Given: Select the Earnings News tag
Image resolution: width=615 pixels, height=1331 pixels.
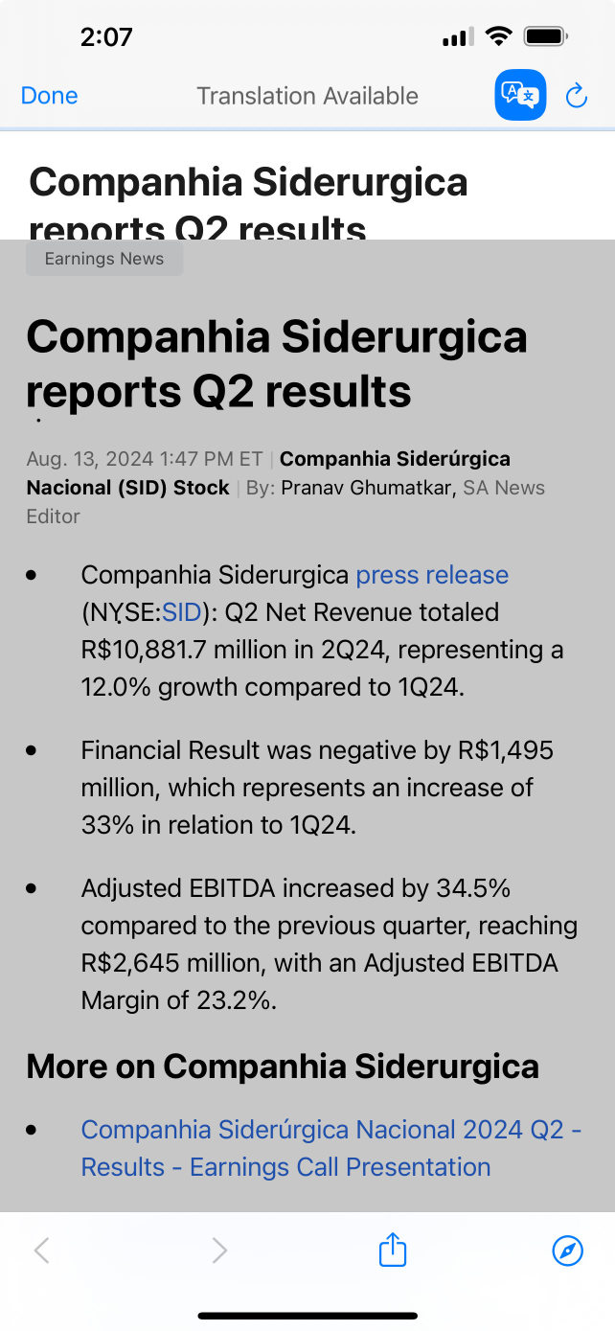Looking at the screenshot, I should [104, 259].
